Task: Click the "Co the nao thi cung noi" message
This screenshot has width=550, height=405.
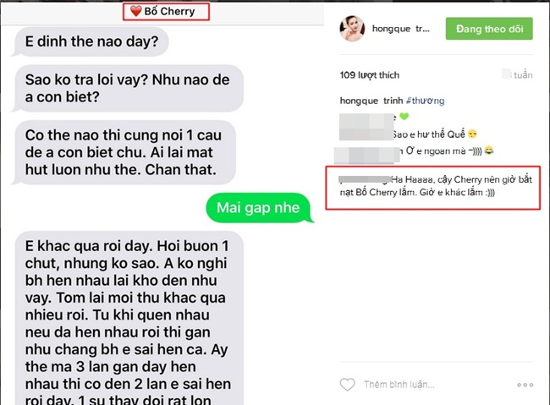Action: click(x=124, y=152)
